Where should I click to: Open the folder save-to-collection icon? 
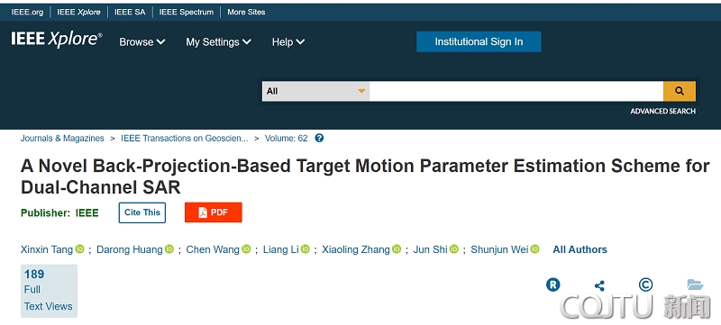[695, 284]
